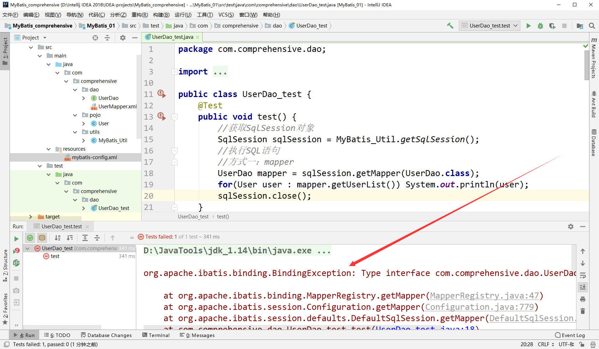This screenshot has height=349, width=599.
Task: Toggle scroll to end of console
Action: pos(583,287)
